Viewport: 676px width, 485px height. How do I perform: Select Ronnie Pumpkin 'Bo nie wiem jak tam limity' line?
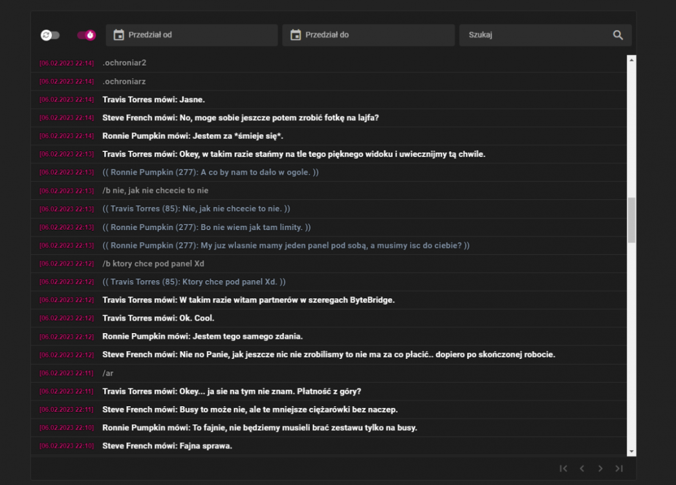click(x=329, y=227)
